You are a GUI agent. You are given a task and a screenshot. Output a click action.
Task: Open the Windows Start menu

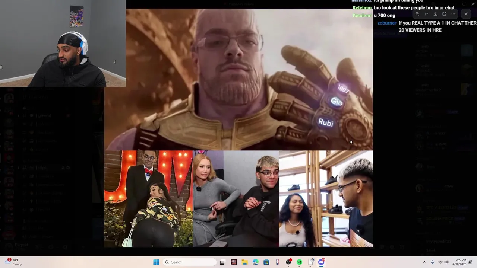pyautogui.click(x=156, y=262)
